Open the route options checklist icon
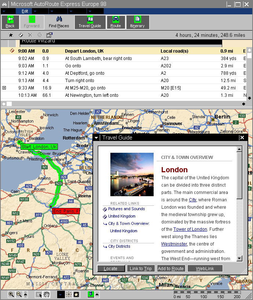 coord(49,35)
